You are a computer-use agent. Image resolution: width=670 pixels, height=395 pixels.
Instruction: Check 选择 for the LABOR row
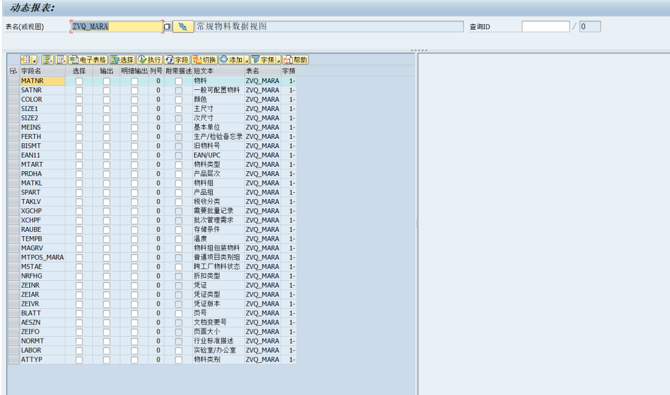pyautogui.click(x=79, y=350)
